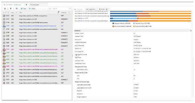Click the Response Size By Type label

[82, 82]
